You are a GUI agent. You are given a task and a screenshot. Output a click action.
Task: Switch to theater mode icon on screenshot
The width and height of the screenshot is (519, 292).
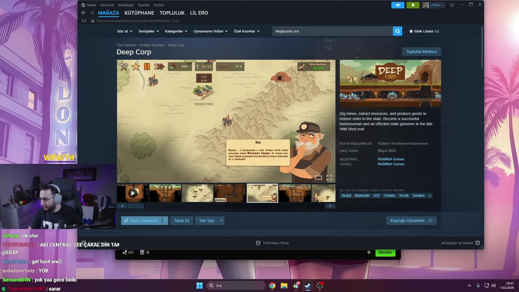[318, 178]
